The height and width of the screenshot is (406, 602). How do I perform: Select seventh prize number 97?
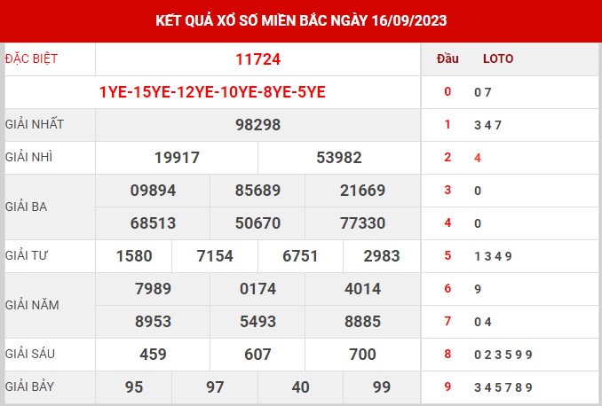(x=215, y=387)
